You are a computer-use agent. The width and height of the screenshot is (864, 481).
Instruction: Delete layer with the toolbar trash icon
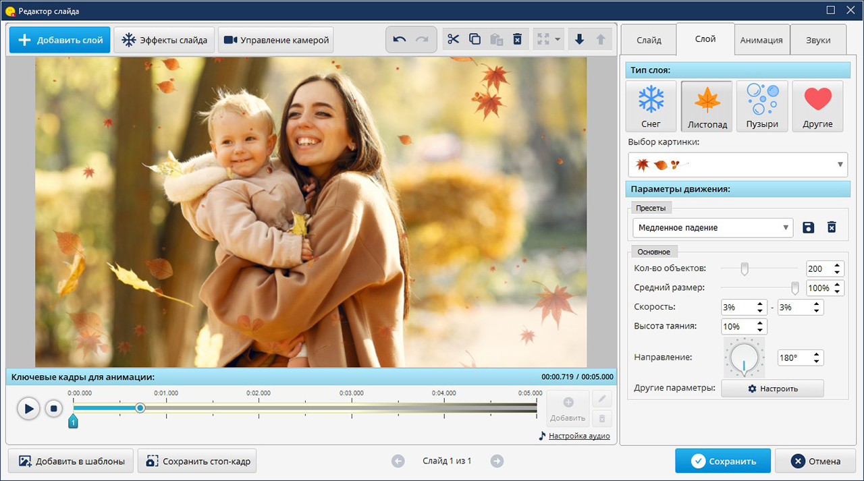(517, 39)
